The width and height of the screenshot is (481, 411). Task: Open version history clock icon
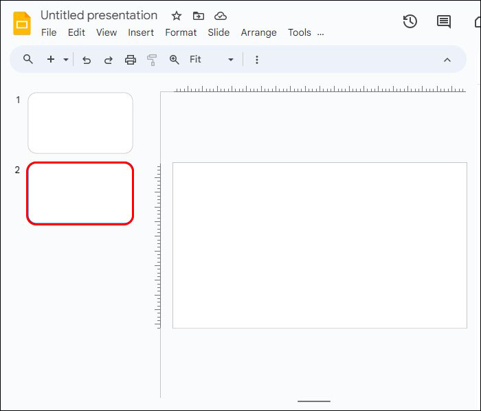(x=410, y=21)
